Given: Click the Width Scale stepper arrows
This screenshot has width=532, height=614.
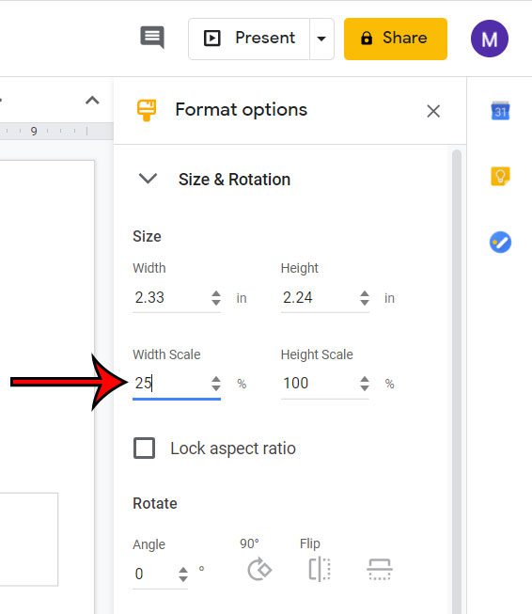Looking at the screenshot, I should [216, 384].
